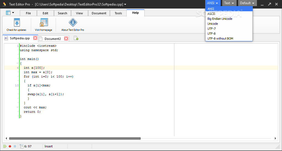The width and height of the screenshot is (282, 151).
Task: Select Unicode encoding
Action: [229, 24]
